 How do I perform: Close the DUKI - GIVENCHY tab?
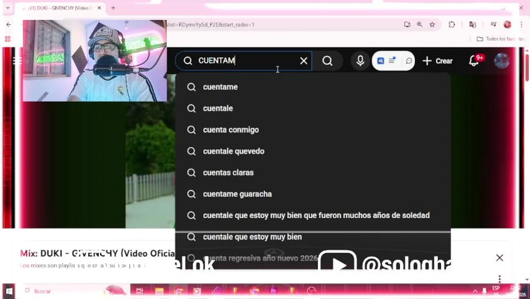pos(99,8)
